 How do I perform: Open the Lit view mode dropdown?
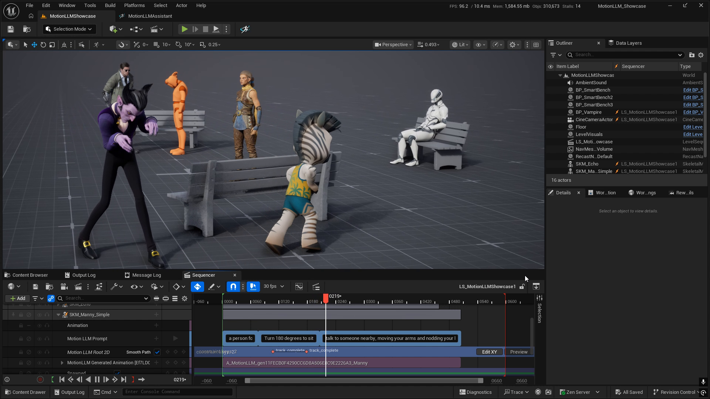pyautogui.click(x=460, y=45)
